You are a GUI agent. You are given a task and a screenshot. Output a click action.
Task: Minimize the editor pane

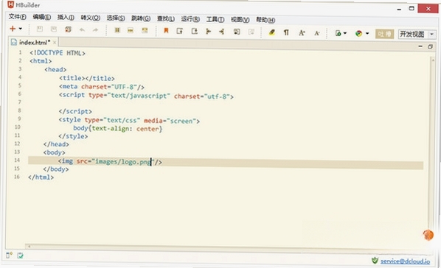click(420, 46)
